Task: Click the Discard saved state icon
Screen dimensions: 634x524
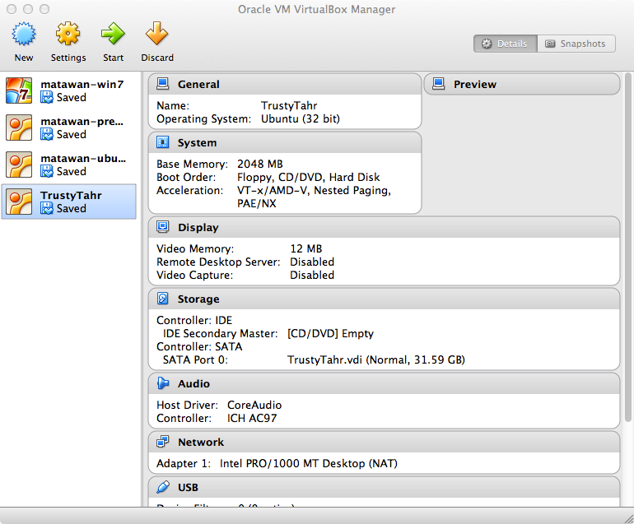Action: [157, 34]
